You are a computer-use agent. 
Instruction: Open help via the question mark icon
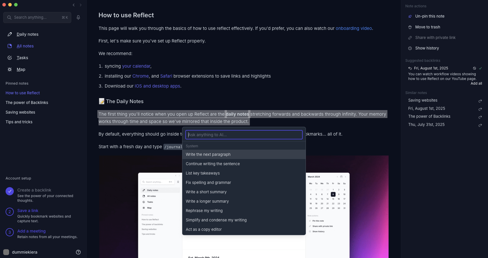coord(78,252)
